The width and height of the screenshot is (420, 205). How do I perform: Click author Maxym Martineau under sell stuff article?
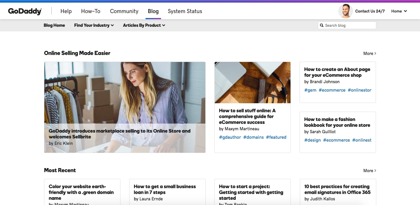point(242,129)
